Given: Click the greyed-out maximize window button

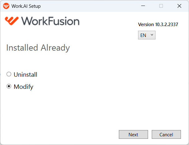Looking at the screenshot, I should 161,6.
